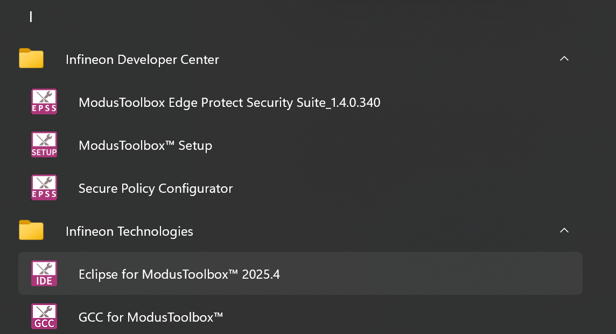Launch ModusToolbox™ Setup from its label

[x=145, y=146]
